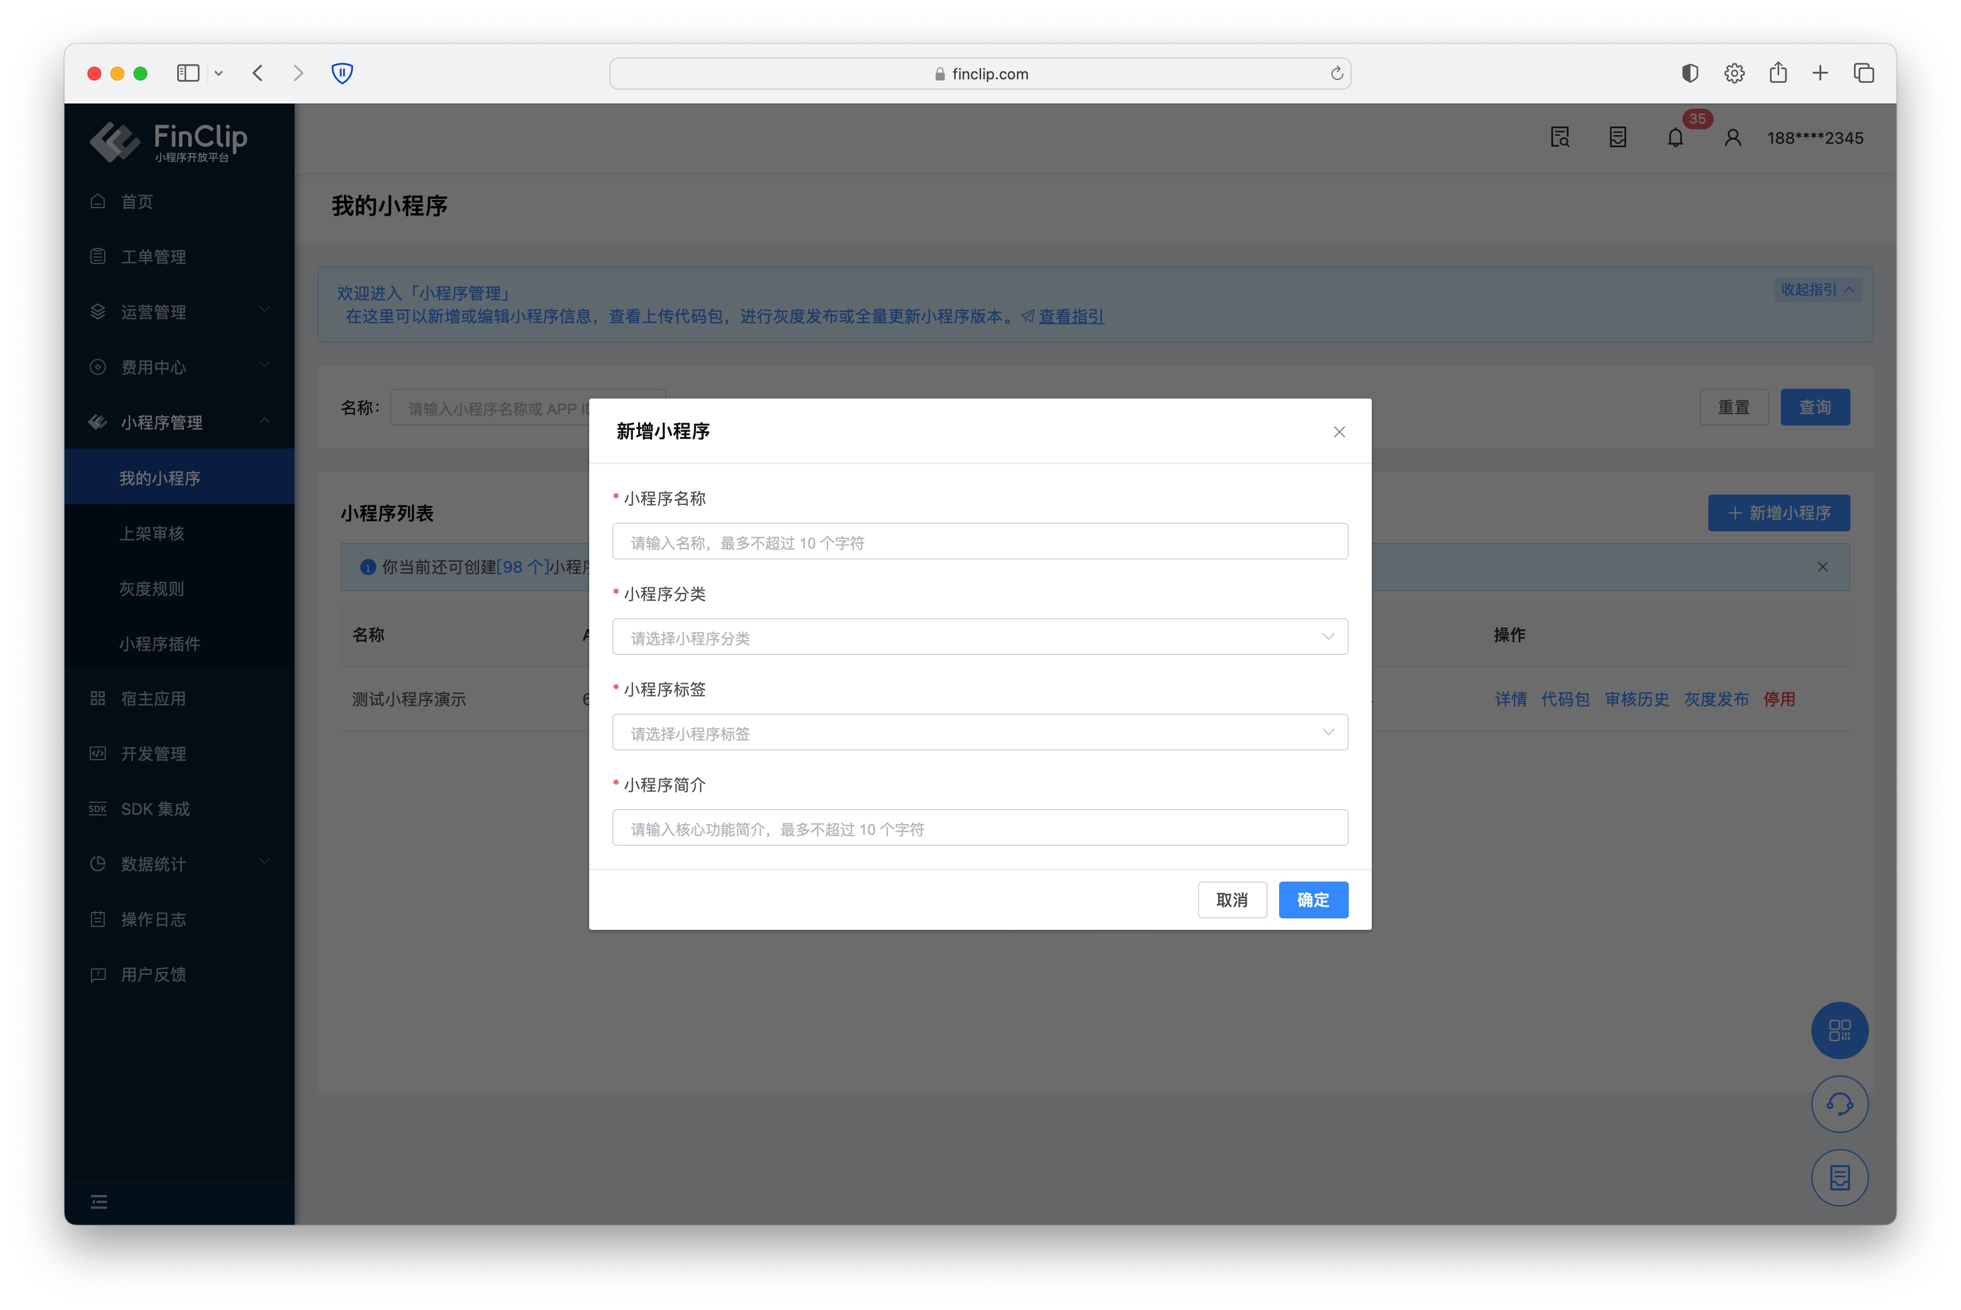Open the 小程序分类 dropdown
Viewport: 1961px width, 1310px height.
[980, 637]
